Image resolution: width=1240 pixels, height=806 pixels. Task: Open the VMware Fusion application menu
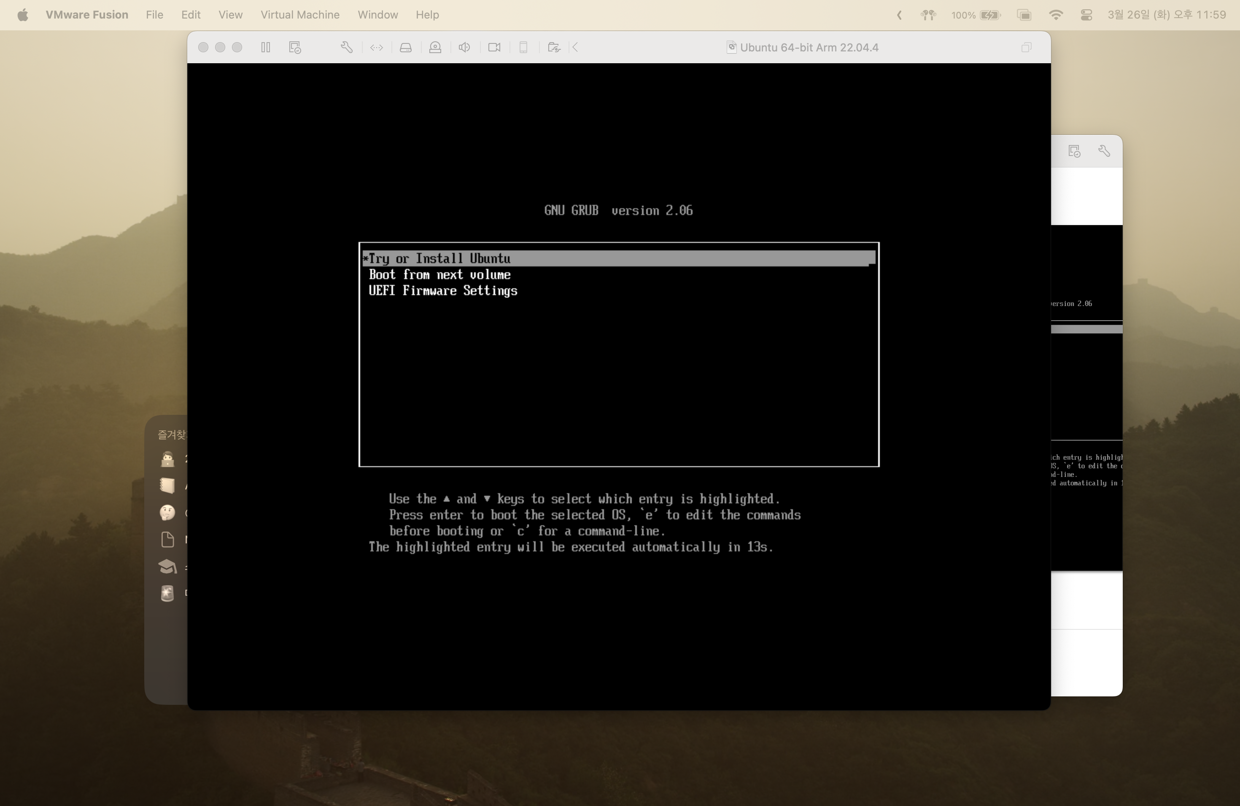click(87, 15)
